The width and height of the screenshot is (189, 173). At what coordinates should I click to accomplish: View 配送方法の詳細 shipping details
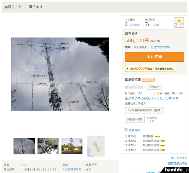[160, 47]
